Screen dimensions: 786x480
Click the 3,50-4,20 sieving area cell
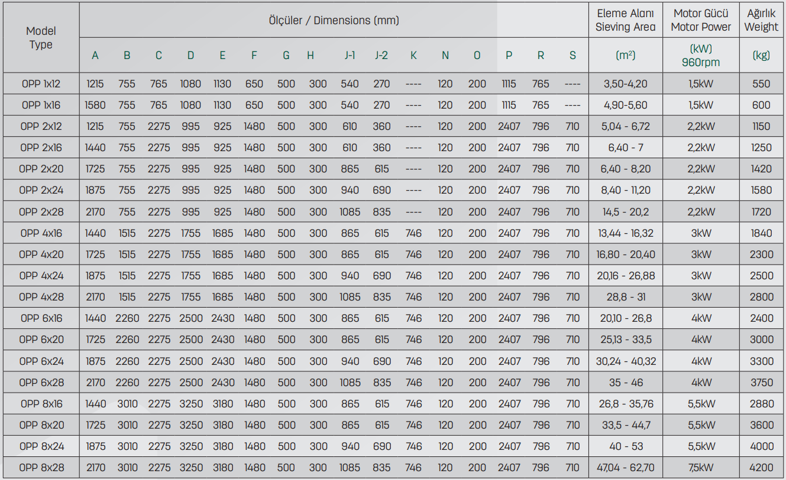(x=625, y=84)
